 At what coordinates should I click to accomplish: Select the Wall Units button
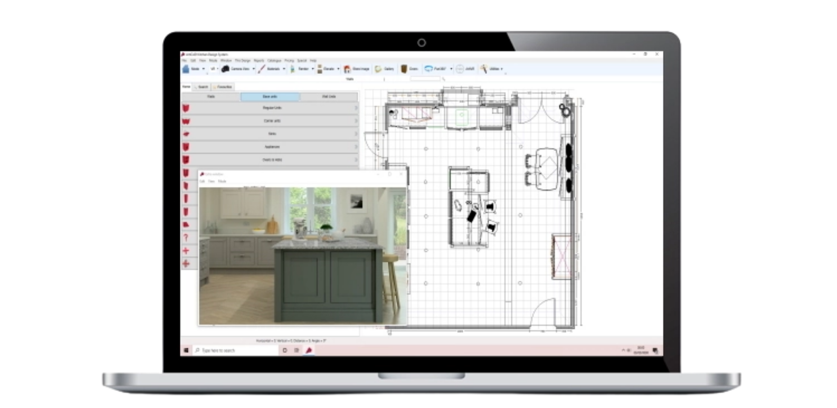(329, 97)
